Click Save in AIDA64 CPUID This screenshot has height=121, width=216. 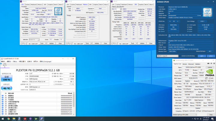(x=202, y=56)
